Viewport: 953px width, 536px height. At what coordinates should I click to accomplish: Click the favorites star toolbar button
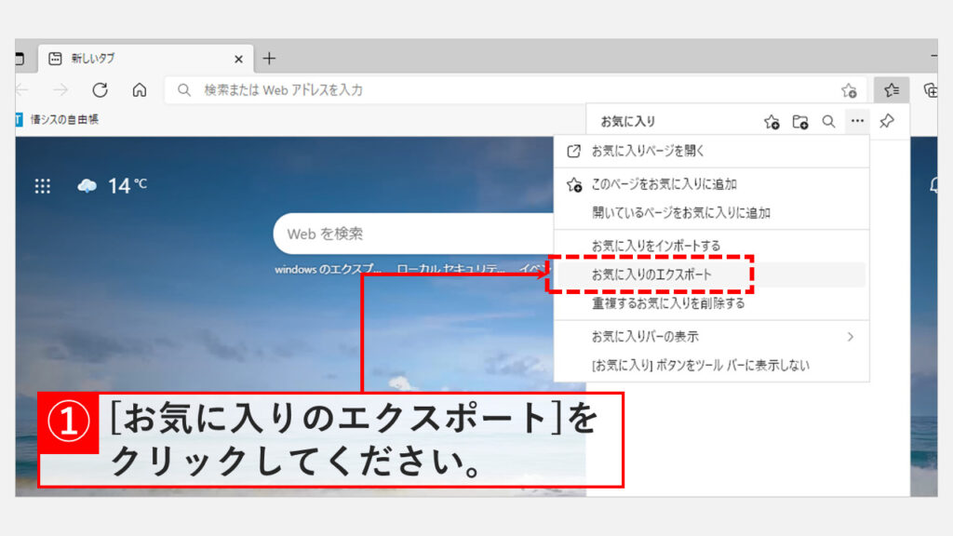[x=892, y=90]
